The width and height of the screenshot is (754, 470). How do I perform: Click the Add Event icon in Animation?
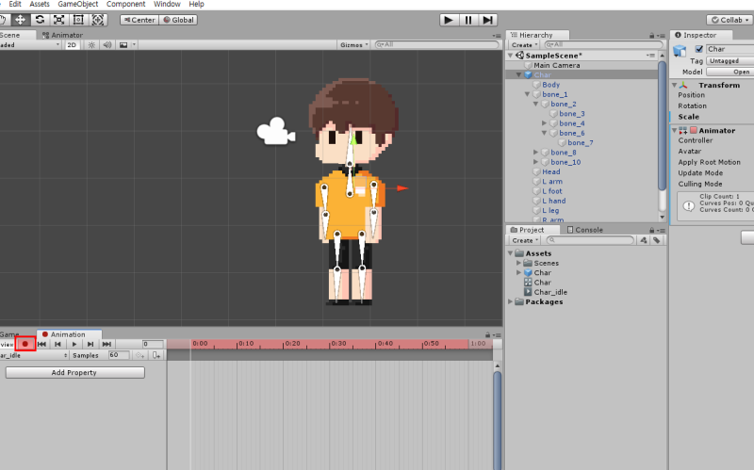pyautogui.click(x=156, y=355)
